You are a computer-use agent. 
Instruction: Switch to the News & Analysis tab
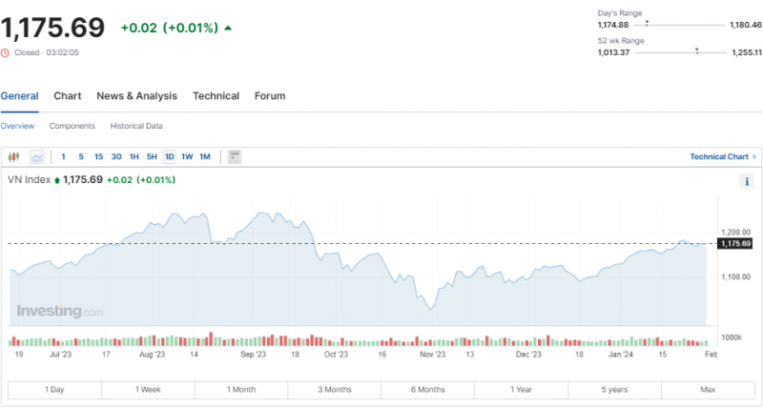[136, 96]
